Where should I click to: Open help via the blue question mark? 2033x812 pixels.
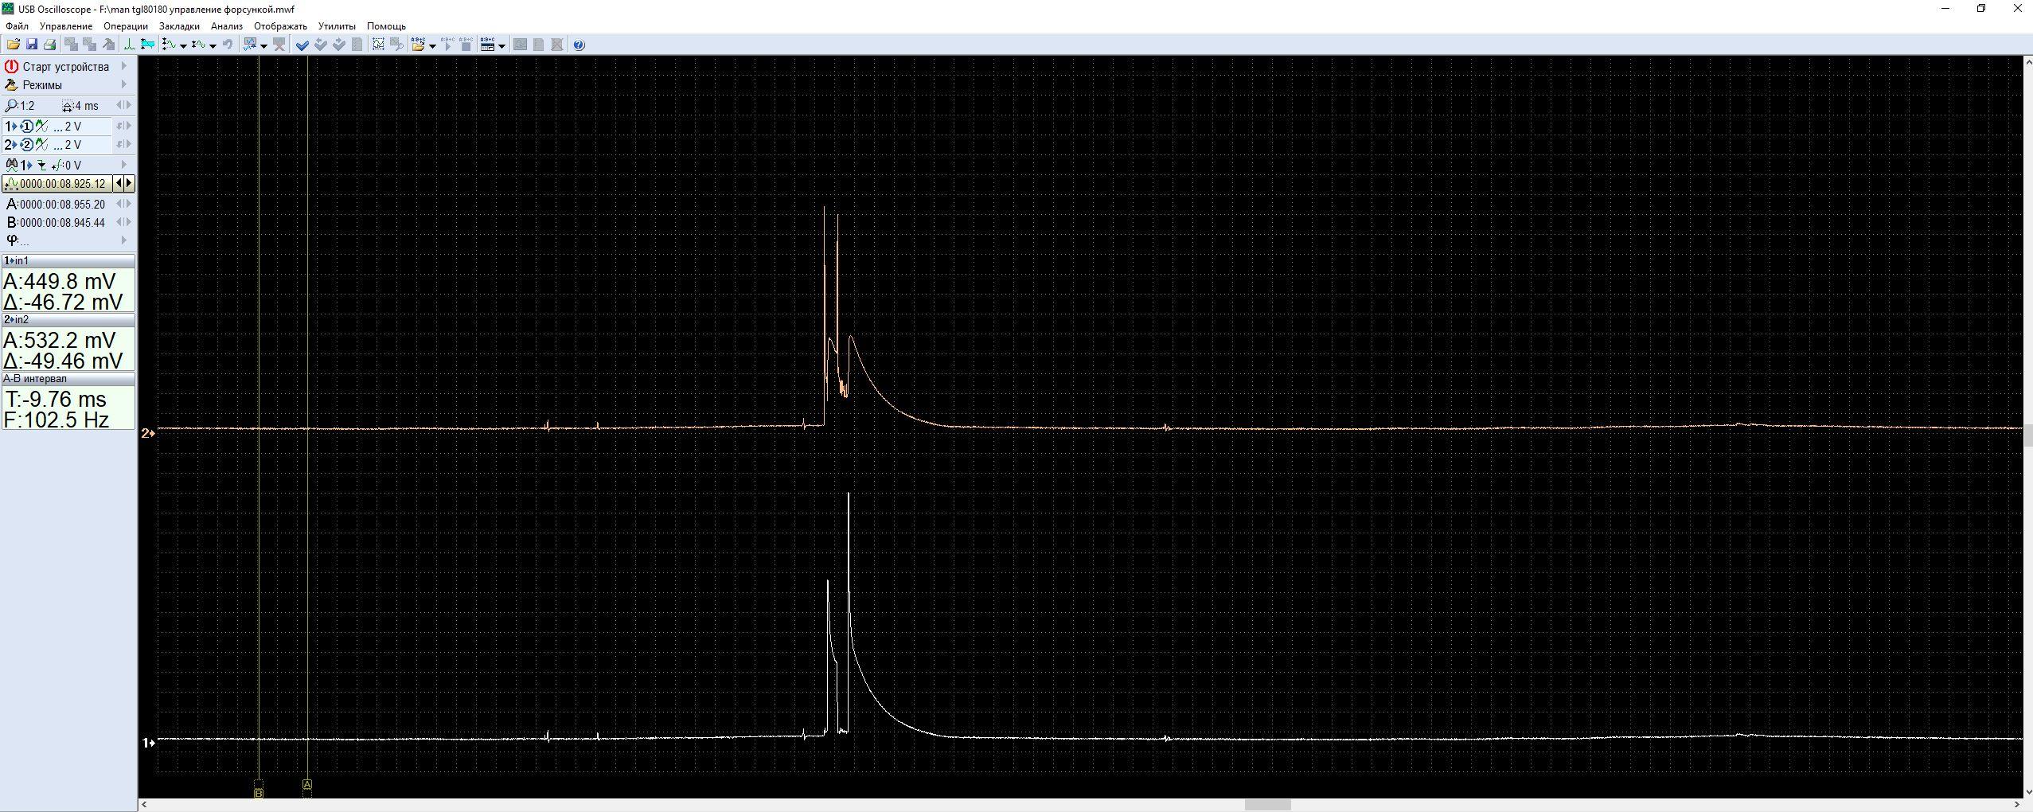pyautogui.click(x=579, y=45)
